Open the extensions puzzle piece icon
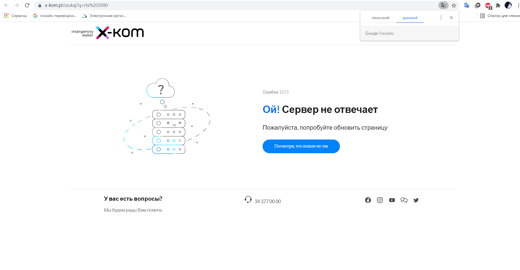 (498, 5)
